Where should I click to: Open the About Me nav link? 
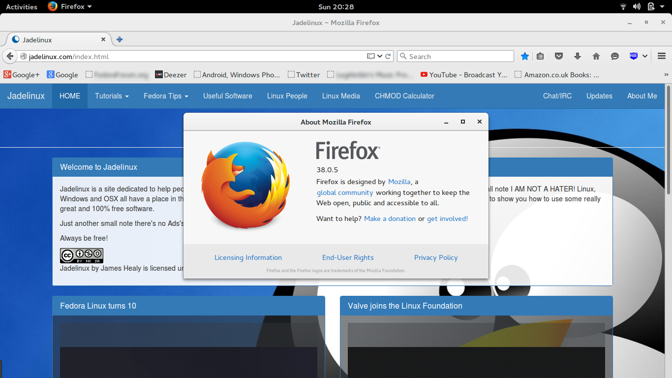click(x=642, y=96)
